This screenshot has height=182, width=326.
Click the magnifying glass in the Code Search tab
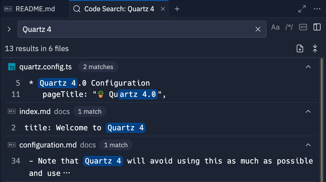click(x=77, y=9)
